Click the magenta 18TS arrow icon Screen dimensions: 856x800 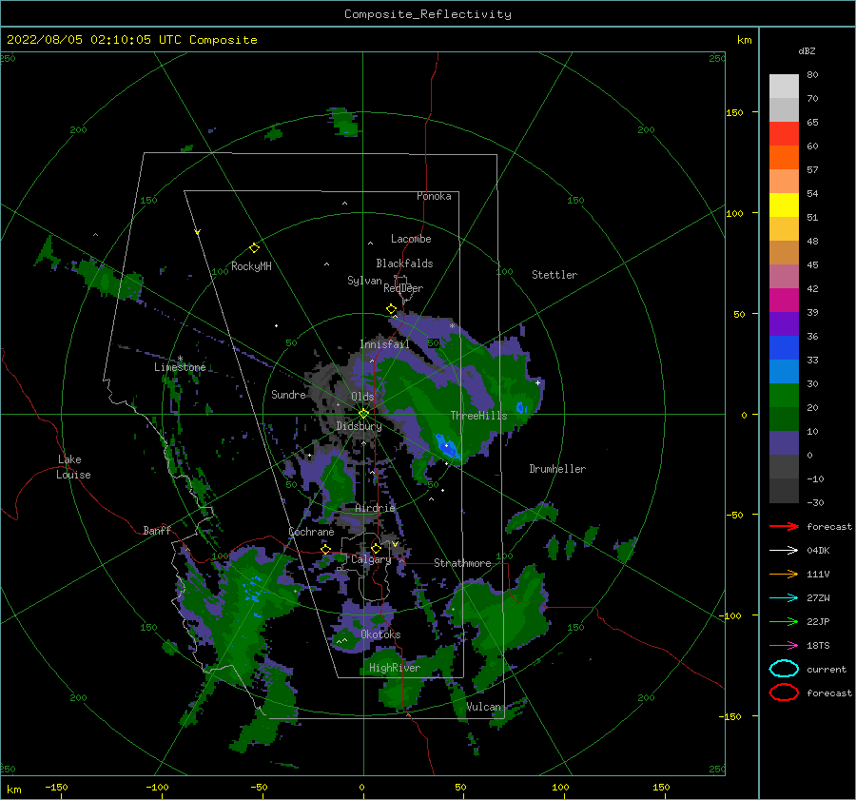(x=784, y=646)
